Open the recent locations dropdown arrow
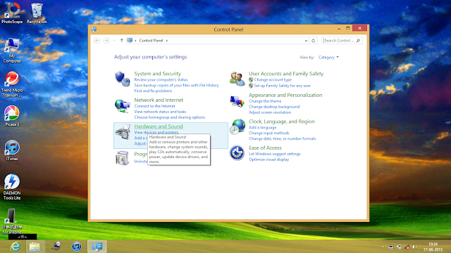 [x=114, y=41]
